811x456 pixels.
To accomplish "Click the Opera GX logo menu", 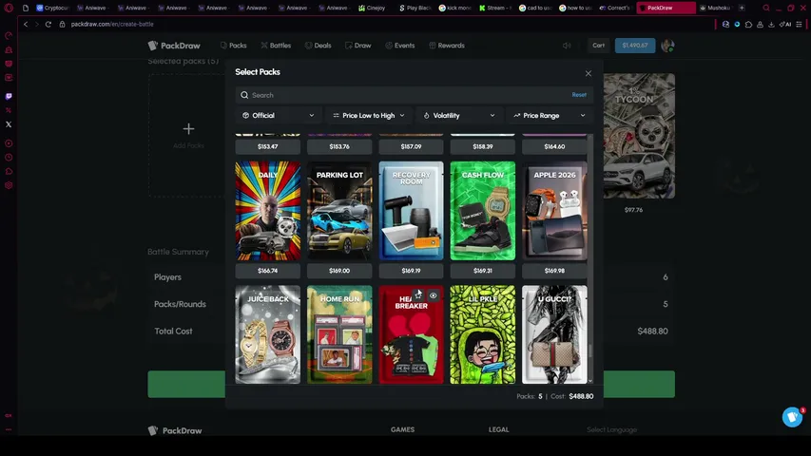I will pyautogui.click(x=9, y=8).
